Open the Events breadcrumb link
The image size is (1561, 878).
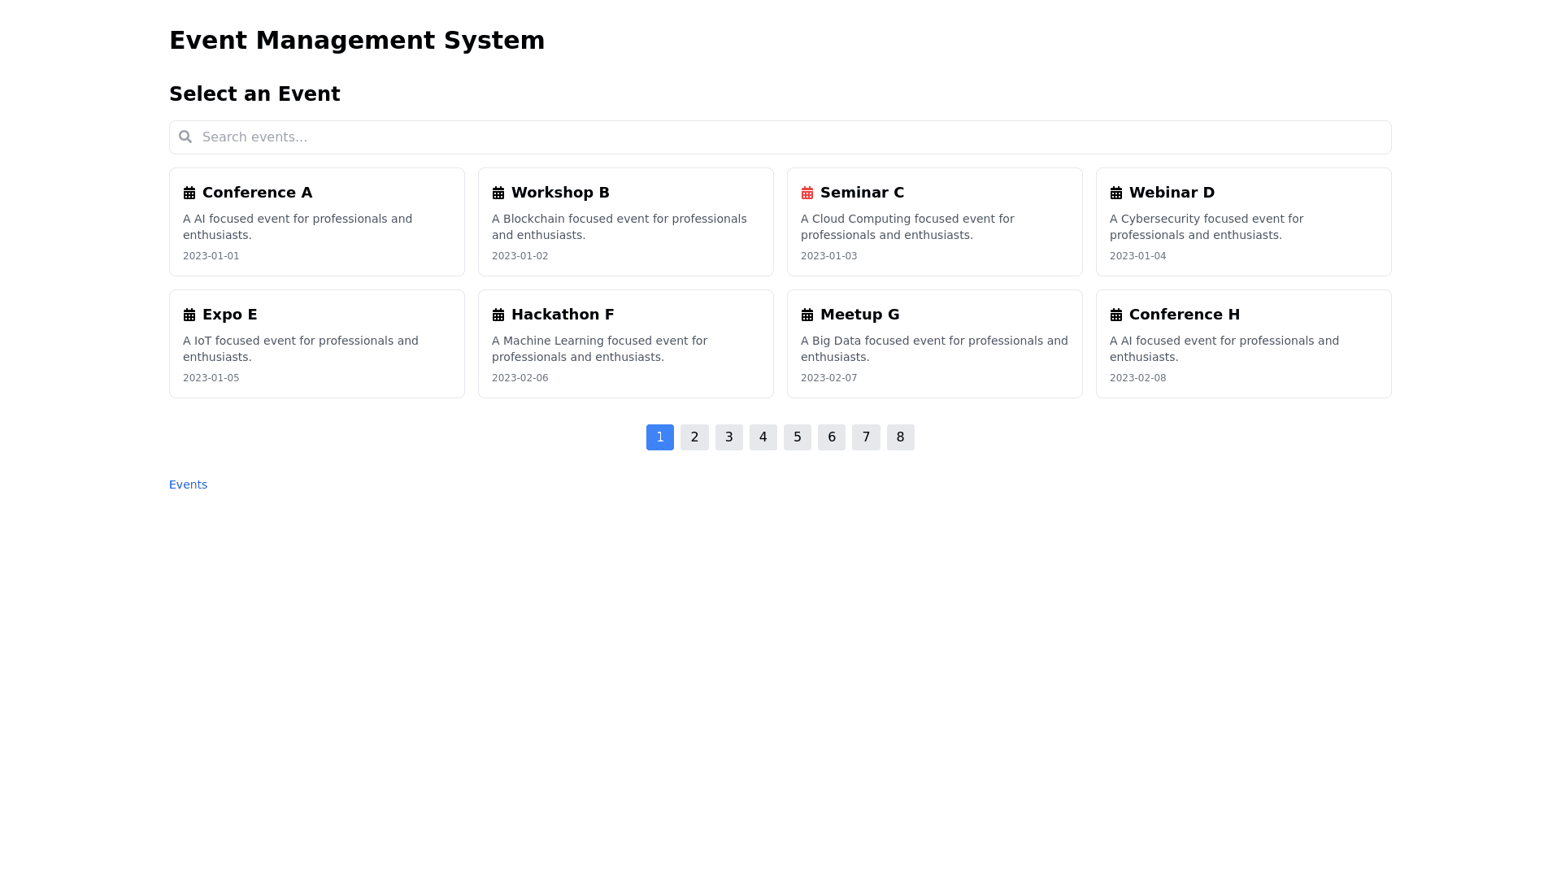point(188,485)
